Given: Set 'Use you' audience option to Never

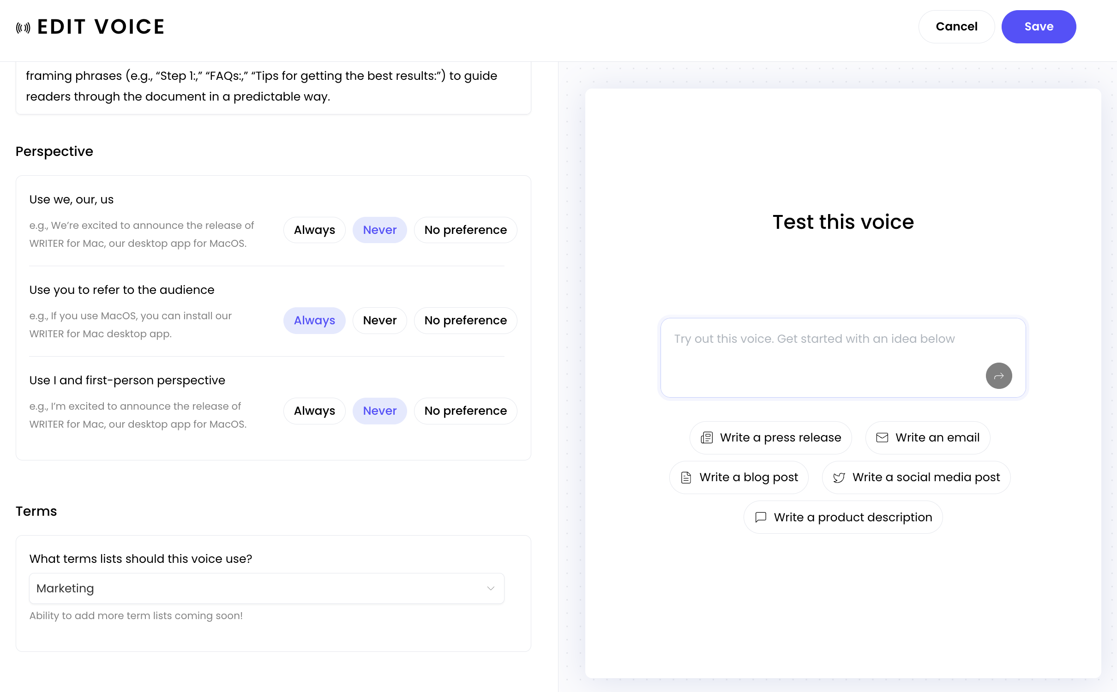Looking at the screenshot, I should click(379, 320).
